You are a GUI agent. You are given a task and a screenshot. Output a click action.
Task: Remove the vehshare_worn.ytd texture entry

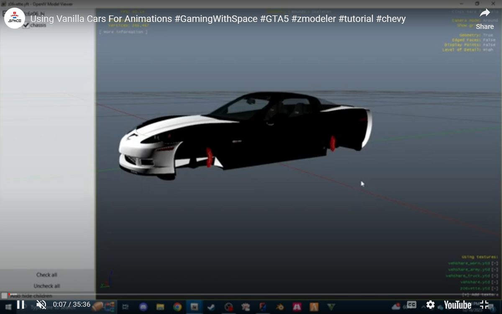(x=495, y=263)
